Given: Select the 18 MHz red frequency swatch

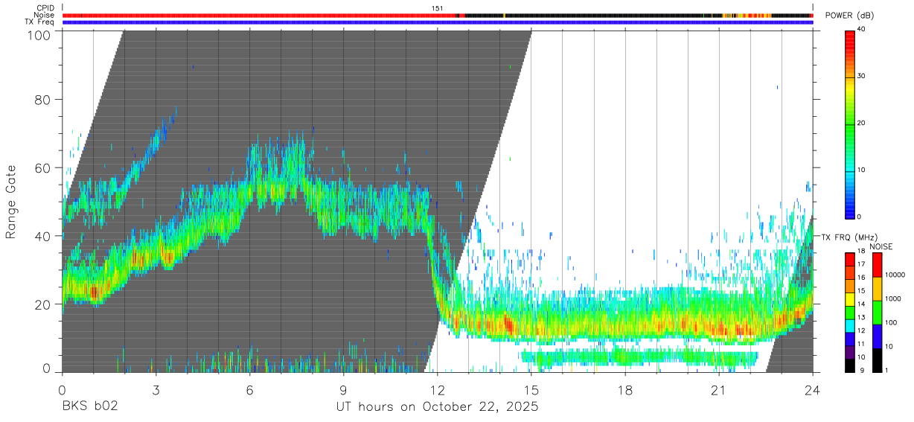Looking at the screenshot, I should point(850,257).
